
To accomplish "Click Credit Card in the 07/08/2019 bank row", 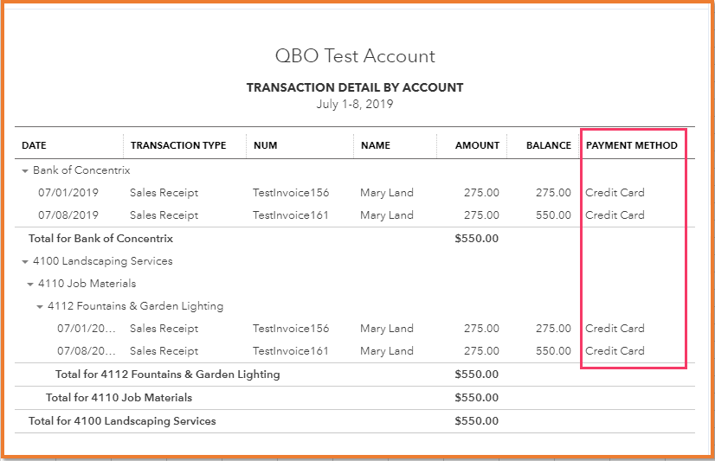I will [615, 215].
